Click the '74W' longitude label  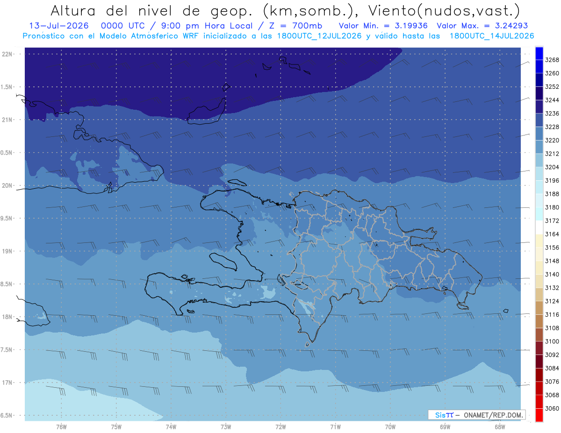(171, 427)
